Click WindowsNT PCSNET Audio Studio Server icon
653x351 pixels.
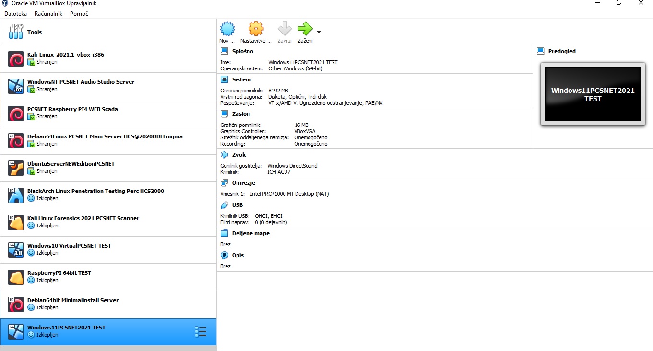click(x=16, y=86)
